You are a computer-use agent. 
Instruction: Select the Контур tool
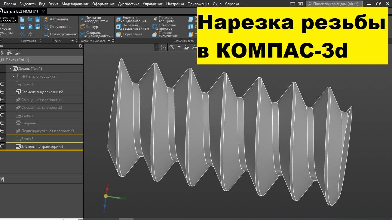click(x=89, y=27)
